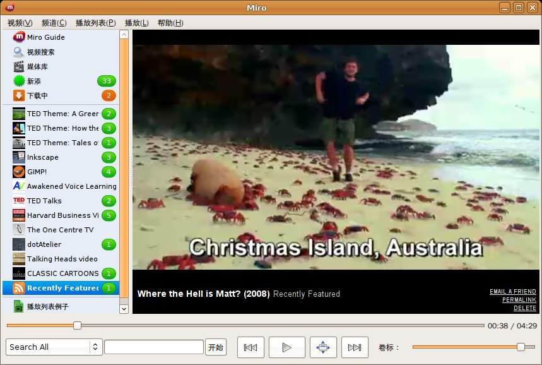The height and width of the screenshot is (365, 542).
Task: Click the DELETE link
Action: click(525, 308)
